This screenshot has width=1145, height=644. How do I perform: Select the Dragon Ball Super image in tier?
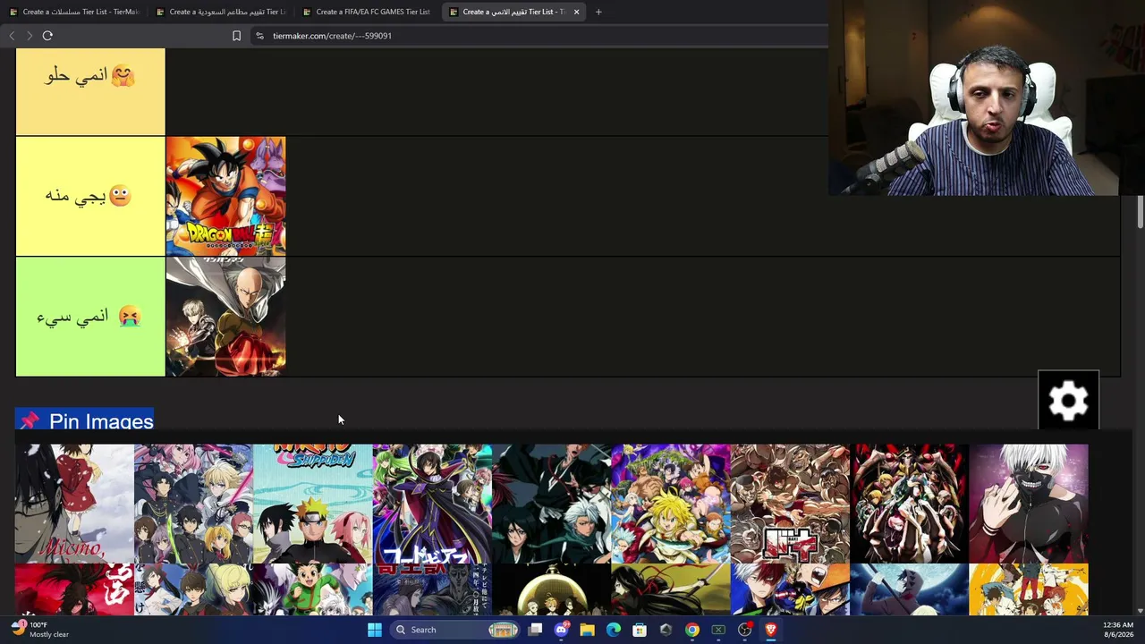[225, 196]
